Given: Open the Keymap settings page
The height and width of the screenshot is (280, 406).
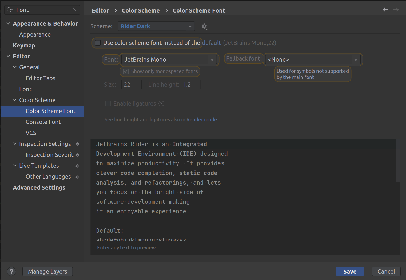Looking at the screenshot, I should click(24, 45).
